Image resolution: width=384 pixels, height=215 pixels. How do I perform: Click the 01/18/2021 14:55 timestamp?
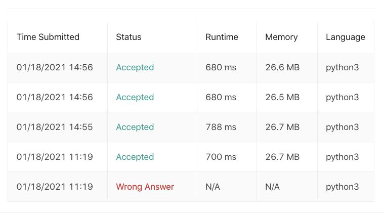tap(55, 127)
